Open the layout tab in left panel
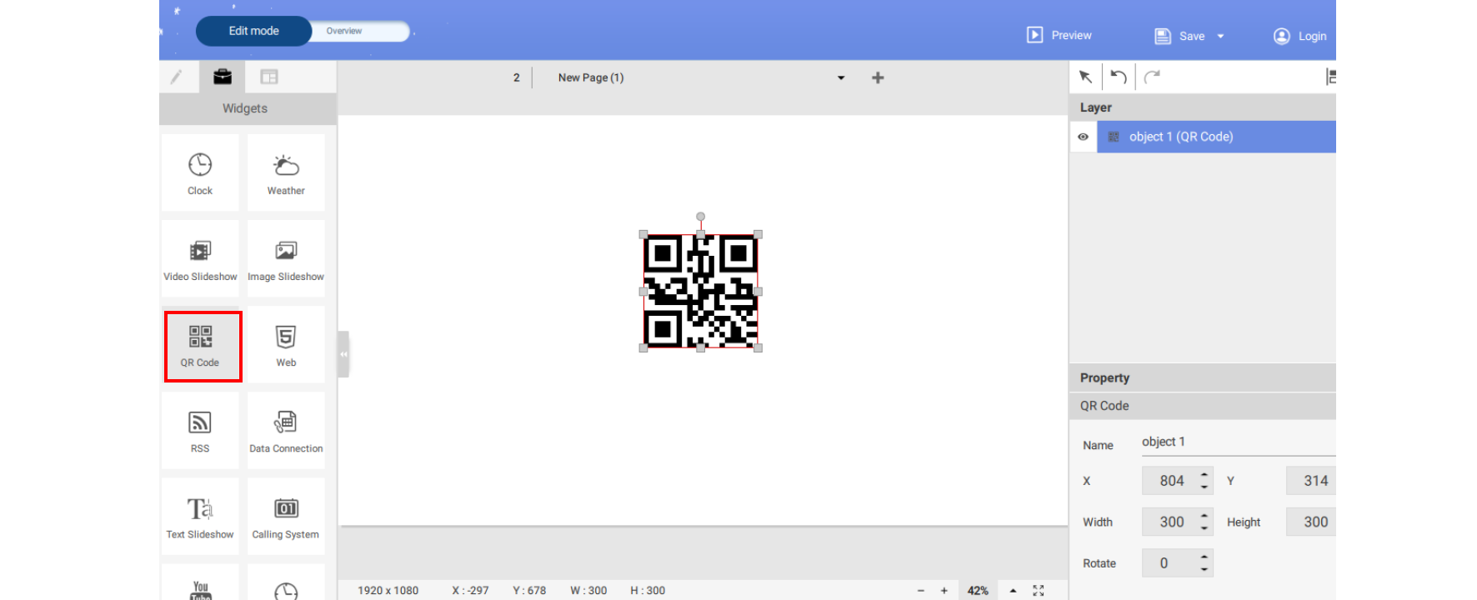Screen dimensions: 1477x600 pyautogui.click(x=268, y=77)
